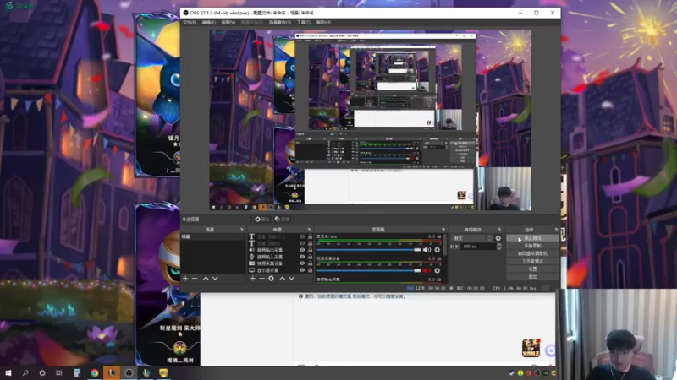This screenshot has width=677, height=380.
Task: Open the View (V) menu
Action: tap(228, 23)
